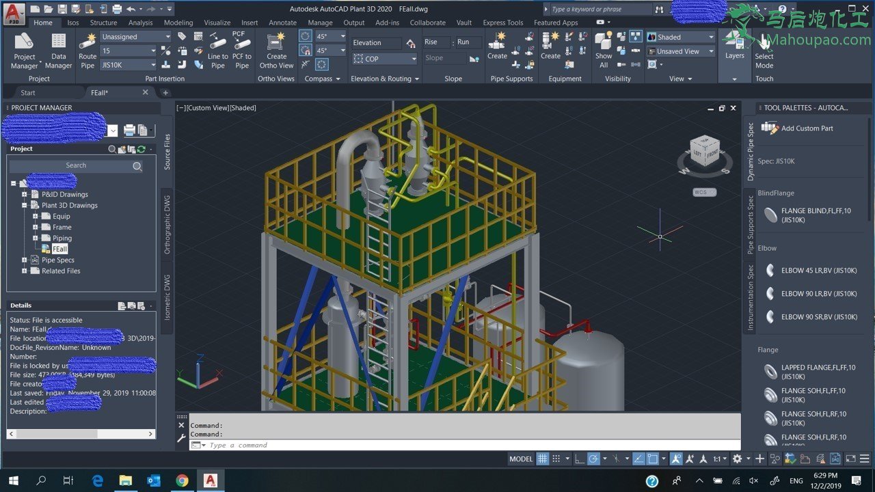Select ELBOW 90 LR,BV (JIS10K) part
875x492 pixels.
(x=810, y=294)
